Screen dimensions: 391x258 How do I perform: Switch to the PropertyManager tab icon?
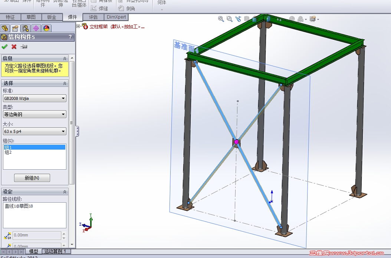click(15, 28)
